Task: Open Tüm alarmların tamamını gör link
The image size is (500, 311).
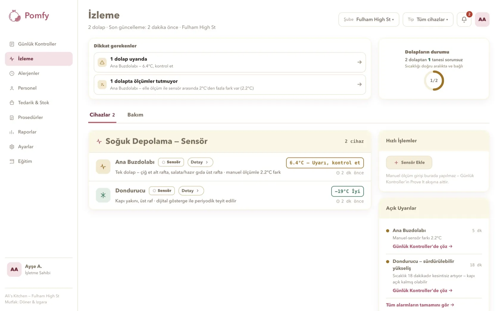Action: click(420, 305)
